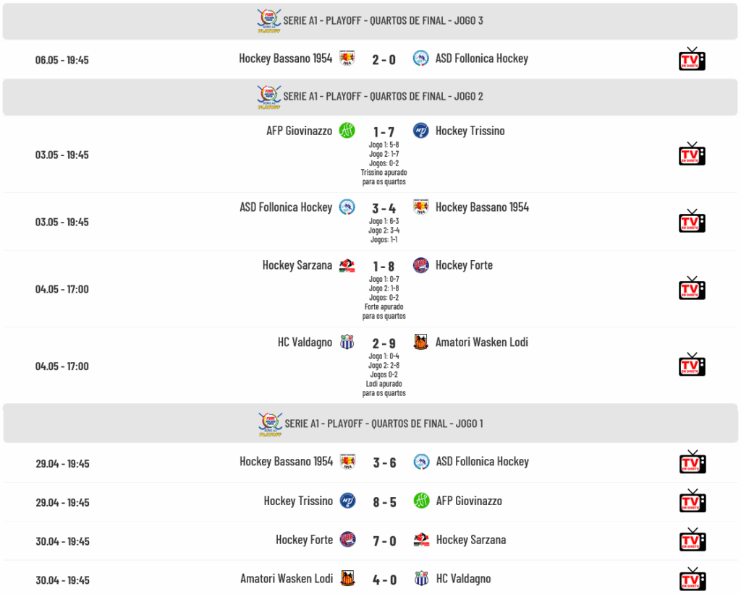Screen dimensions: 741x594
Task: Click Amatori Wasken Lodi crest in Jogo 2
Action: coord(420,342)
